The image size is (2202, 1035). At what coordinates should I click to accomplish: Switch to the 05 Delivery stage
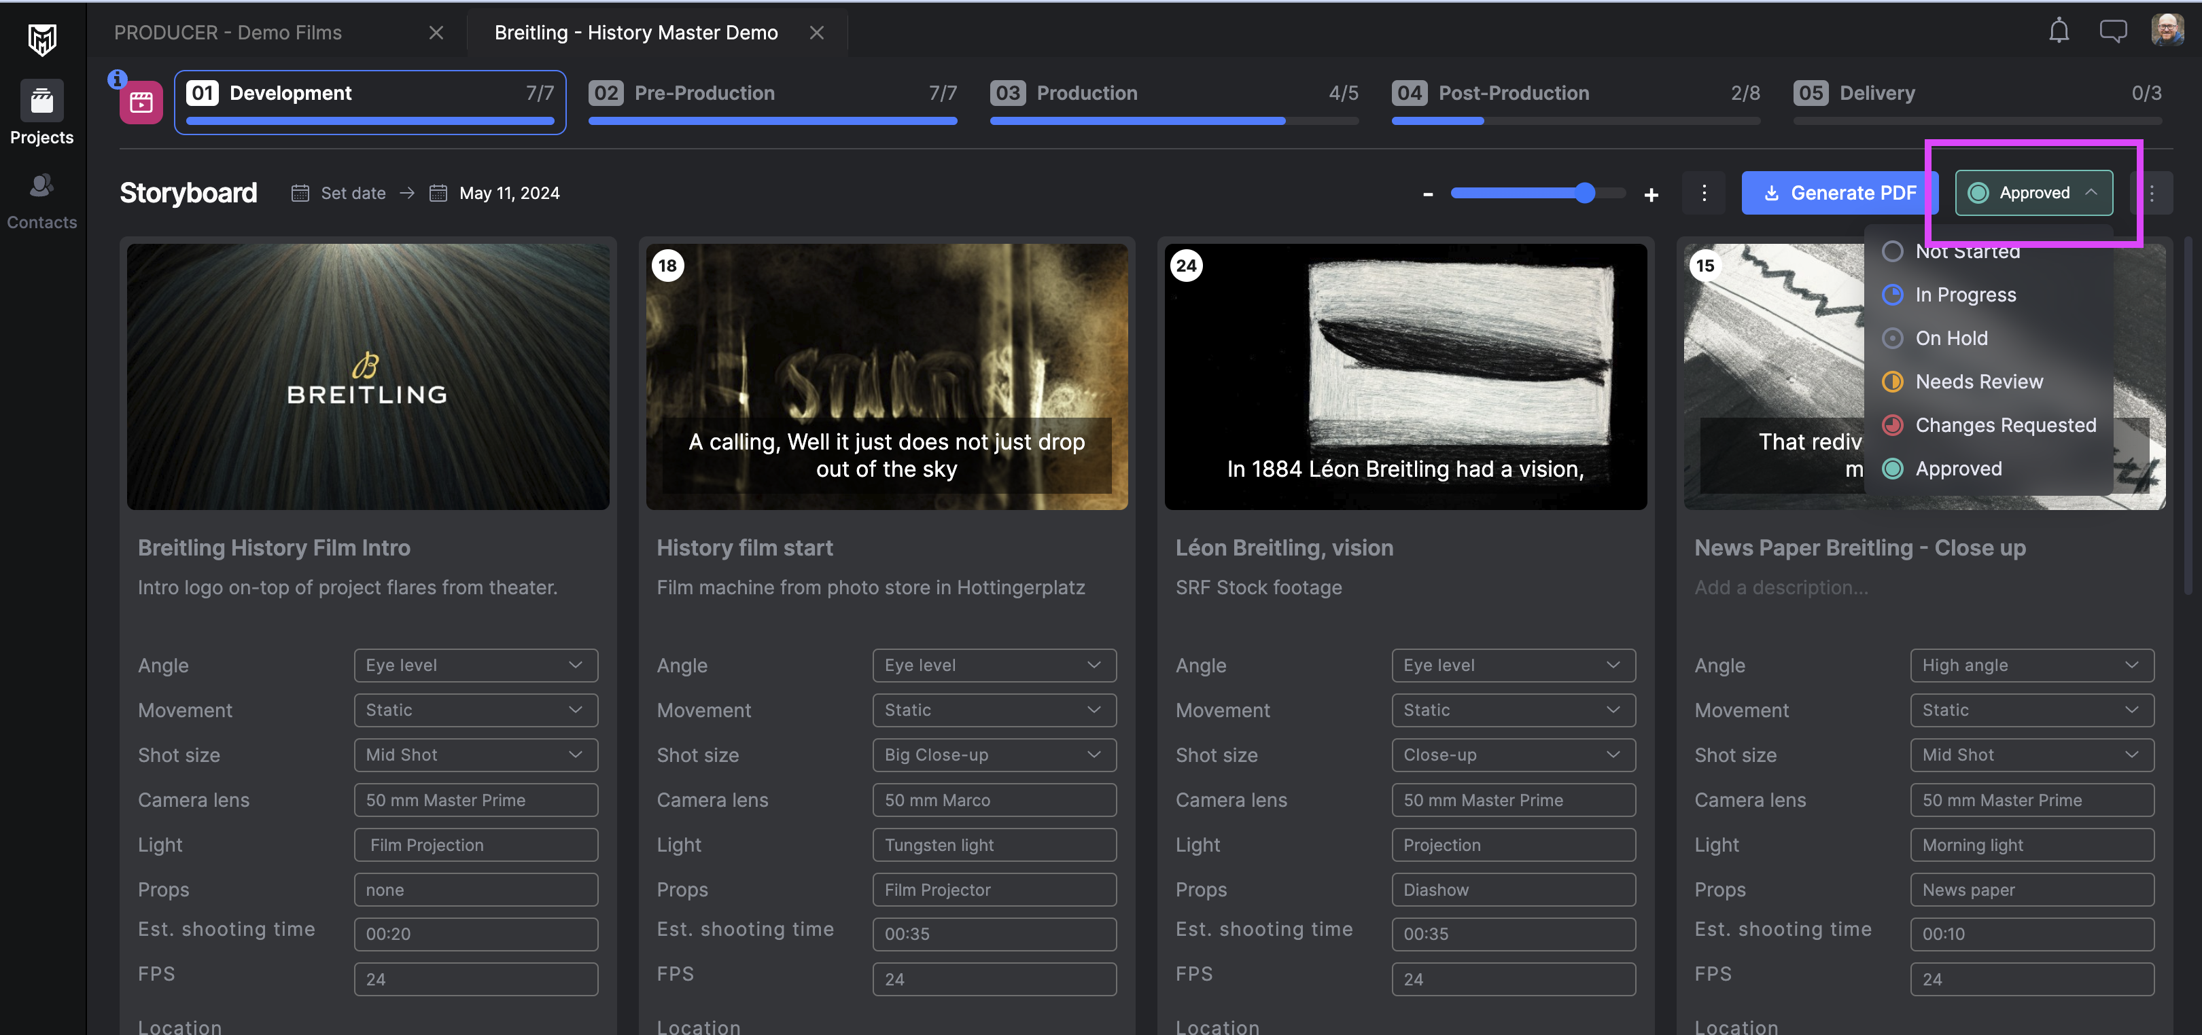pos(1977,103)
